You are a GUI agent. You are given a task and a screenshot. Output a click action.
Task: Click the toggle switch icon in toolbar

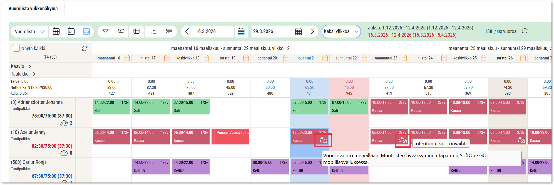click(121, 31)
